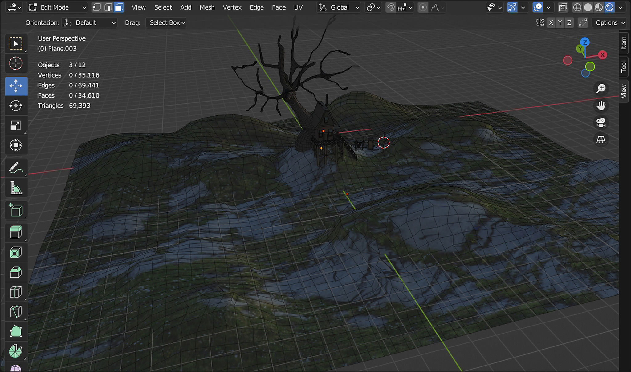
Task: Select the Bevel tool
Action: pos(16,272)
